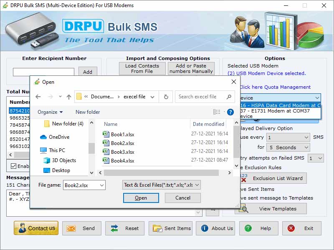334x250 pixels.
Task: Open Help from bottom toolbar
Action: coord(258,228)
